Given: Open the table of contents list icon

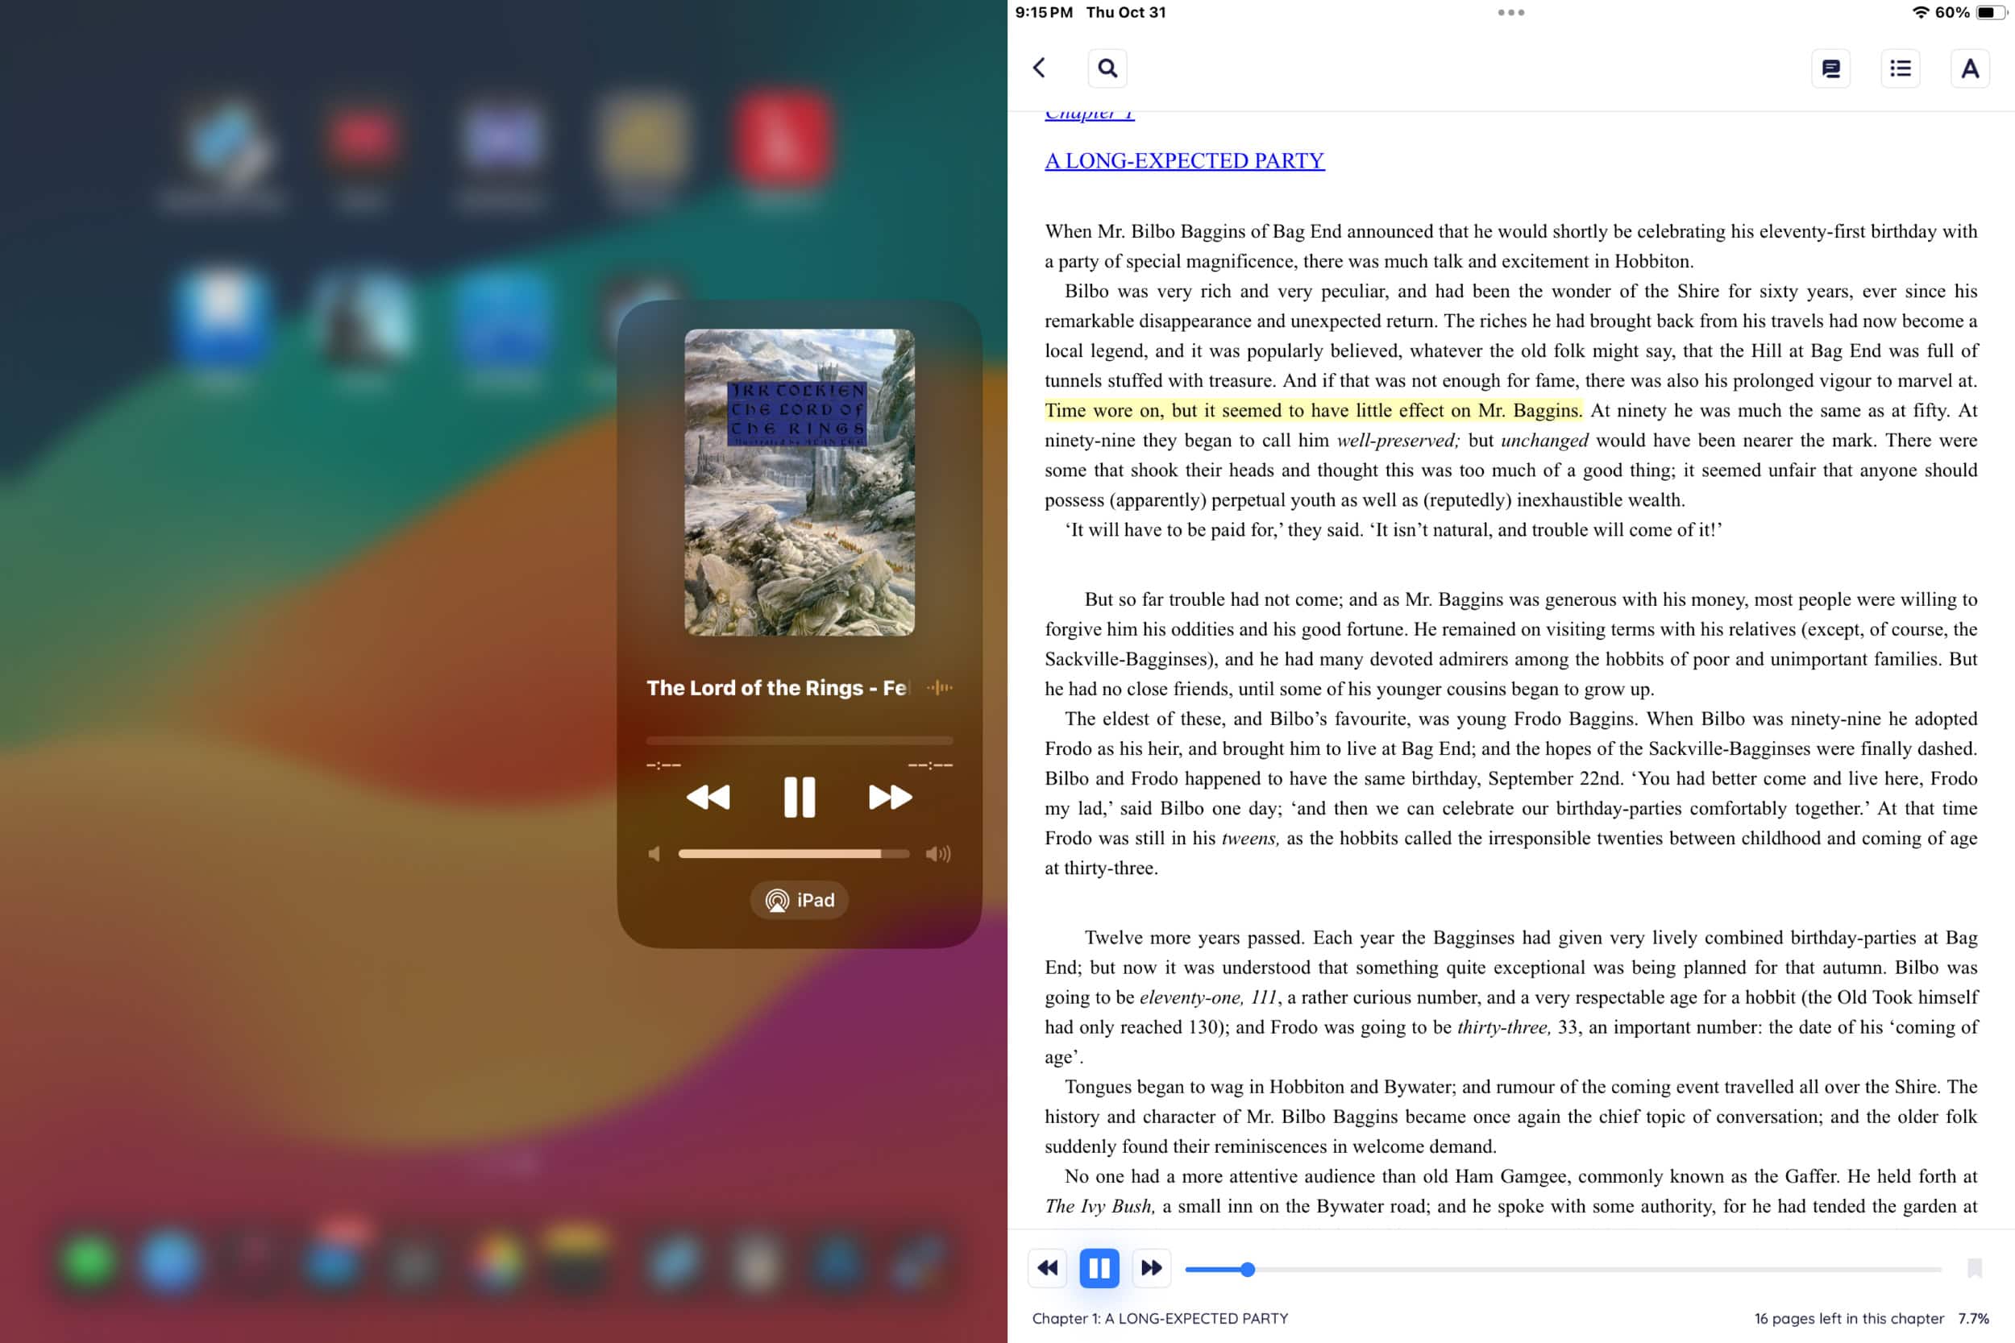Looking at the screenshot, I should click(1901, 68).
